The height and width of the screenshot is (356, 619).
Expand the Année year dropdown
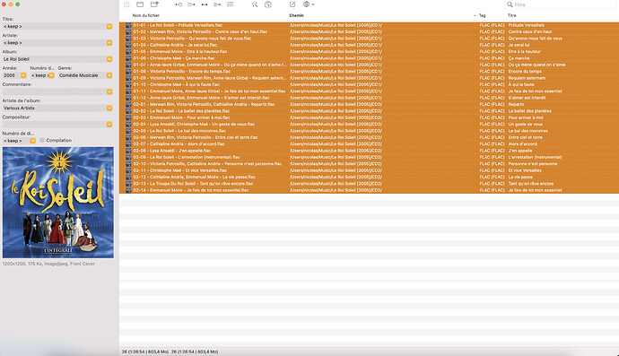point(23,75)
